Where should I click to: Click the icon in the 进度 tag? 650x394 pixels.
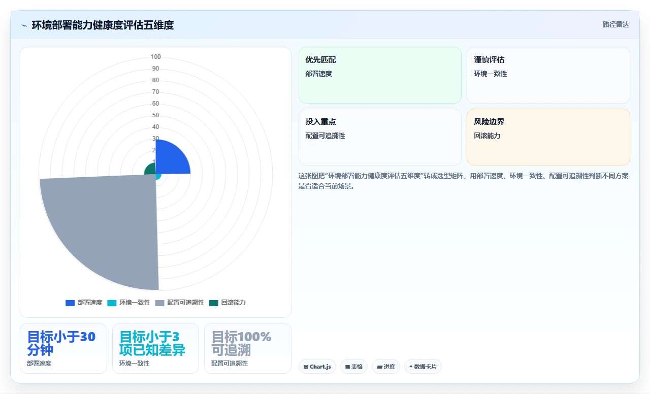[379, 367]
